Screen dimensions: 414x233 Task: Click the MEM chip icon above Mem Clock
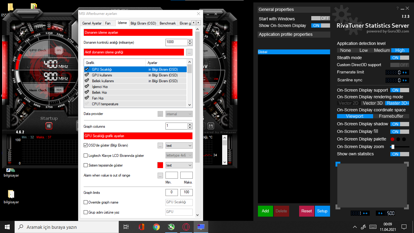click(x=59, y=90)
